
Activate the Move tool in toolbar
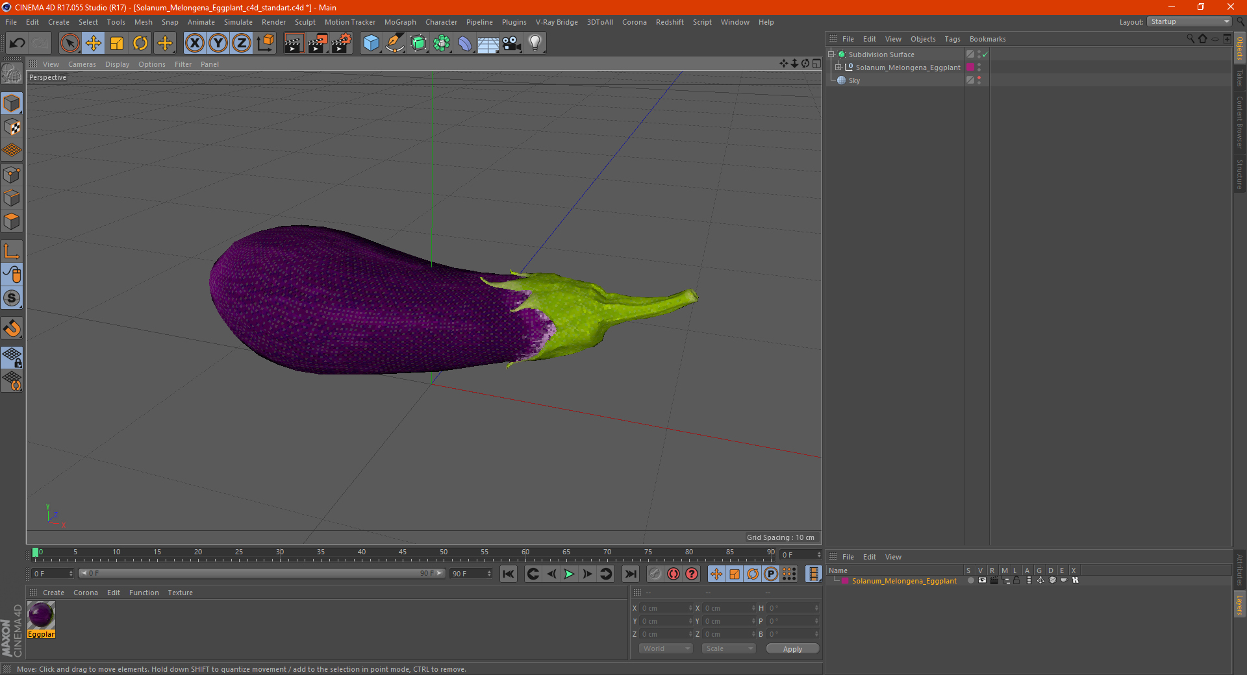tap(94, 43)
